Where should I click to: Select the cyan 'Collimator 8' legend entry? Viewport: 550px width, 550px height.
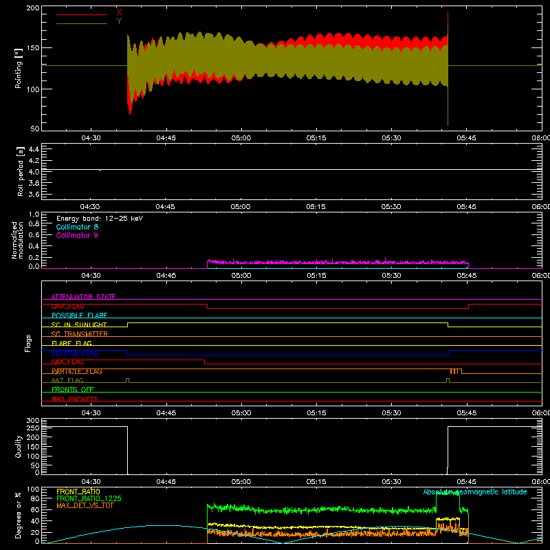(x=77, y=227)
